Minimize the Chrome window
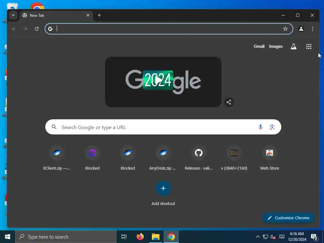Image resolution: width=324 pixels, height=243 pixels. pyautogui.click(x=283, y=15)
